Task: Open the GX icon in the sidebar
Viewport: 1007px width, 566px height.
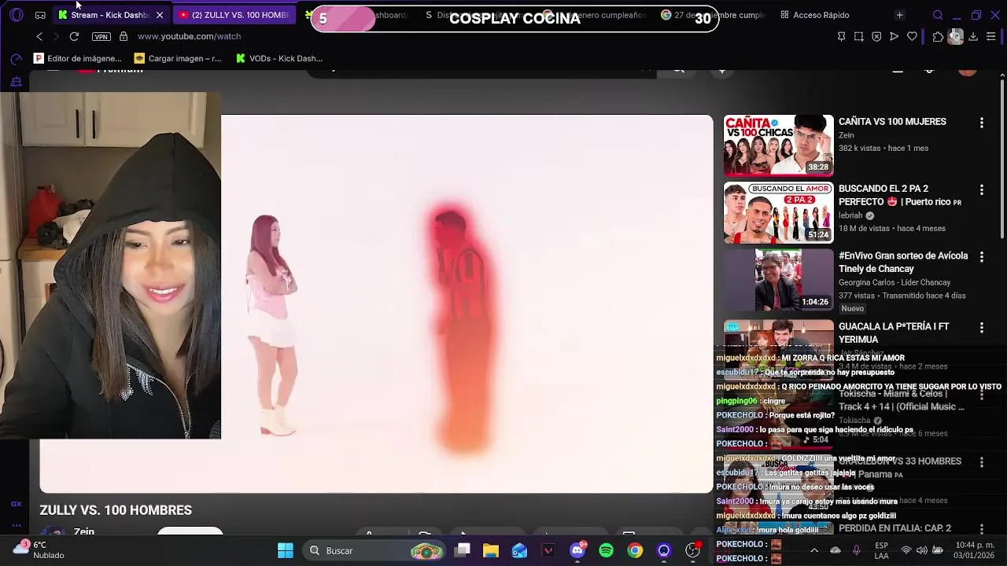Action: (x=16, y=504)
